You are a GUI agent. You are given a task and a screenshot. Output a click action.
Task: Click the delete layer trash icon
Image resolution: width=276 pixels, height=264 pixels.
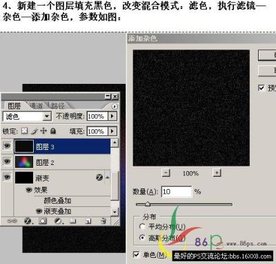[x=103, y=221]
